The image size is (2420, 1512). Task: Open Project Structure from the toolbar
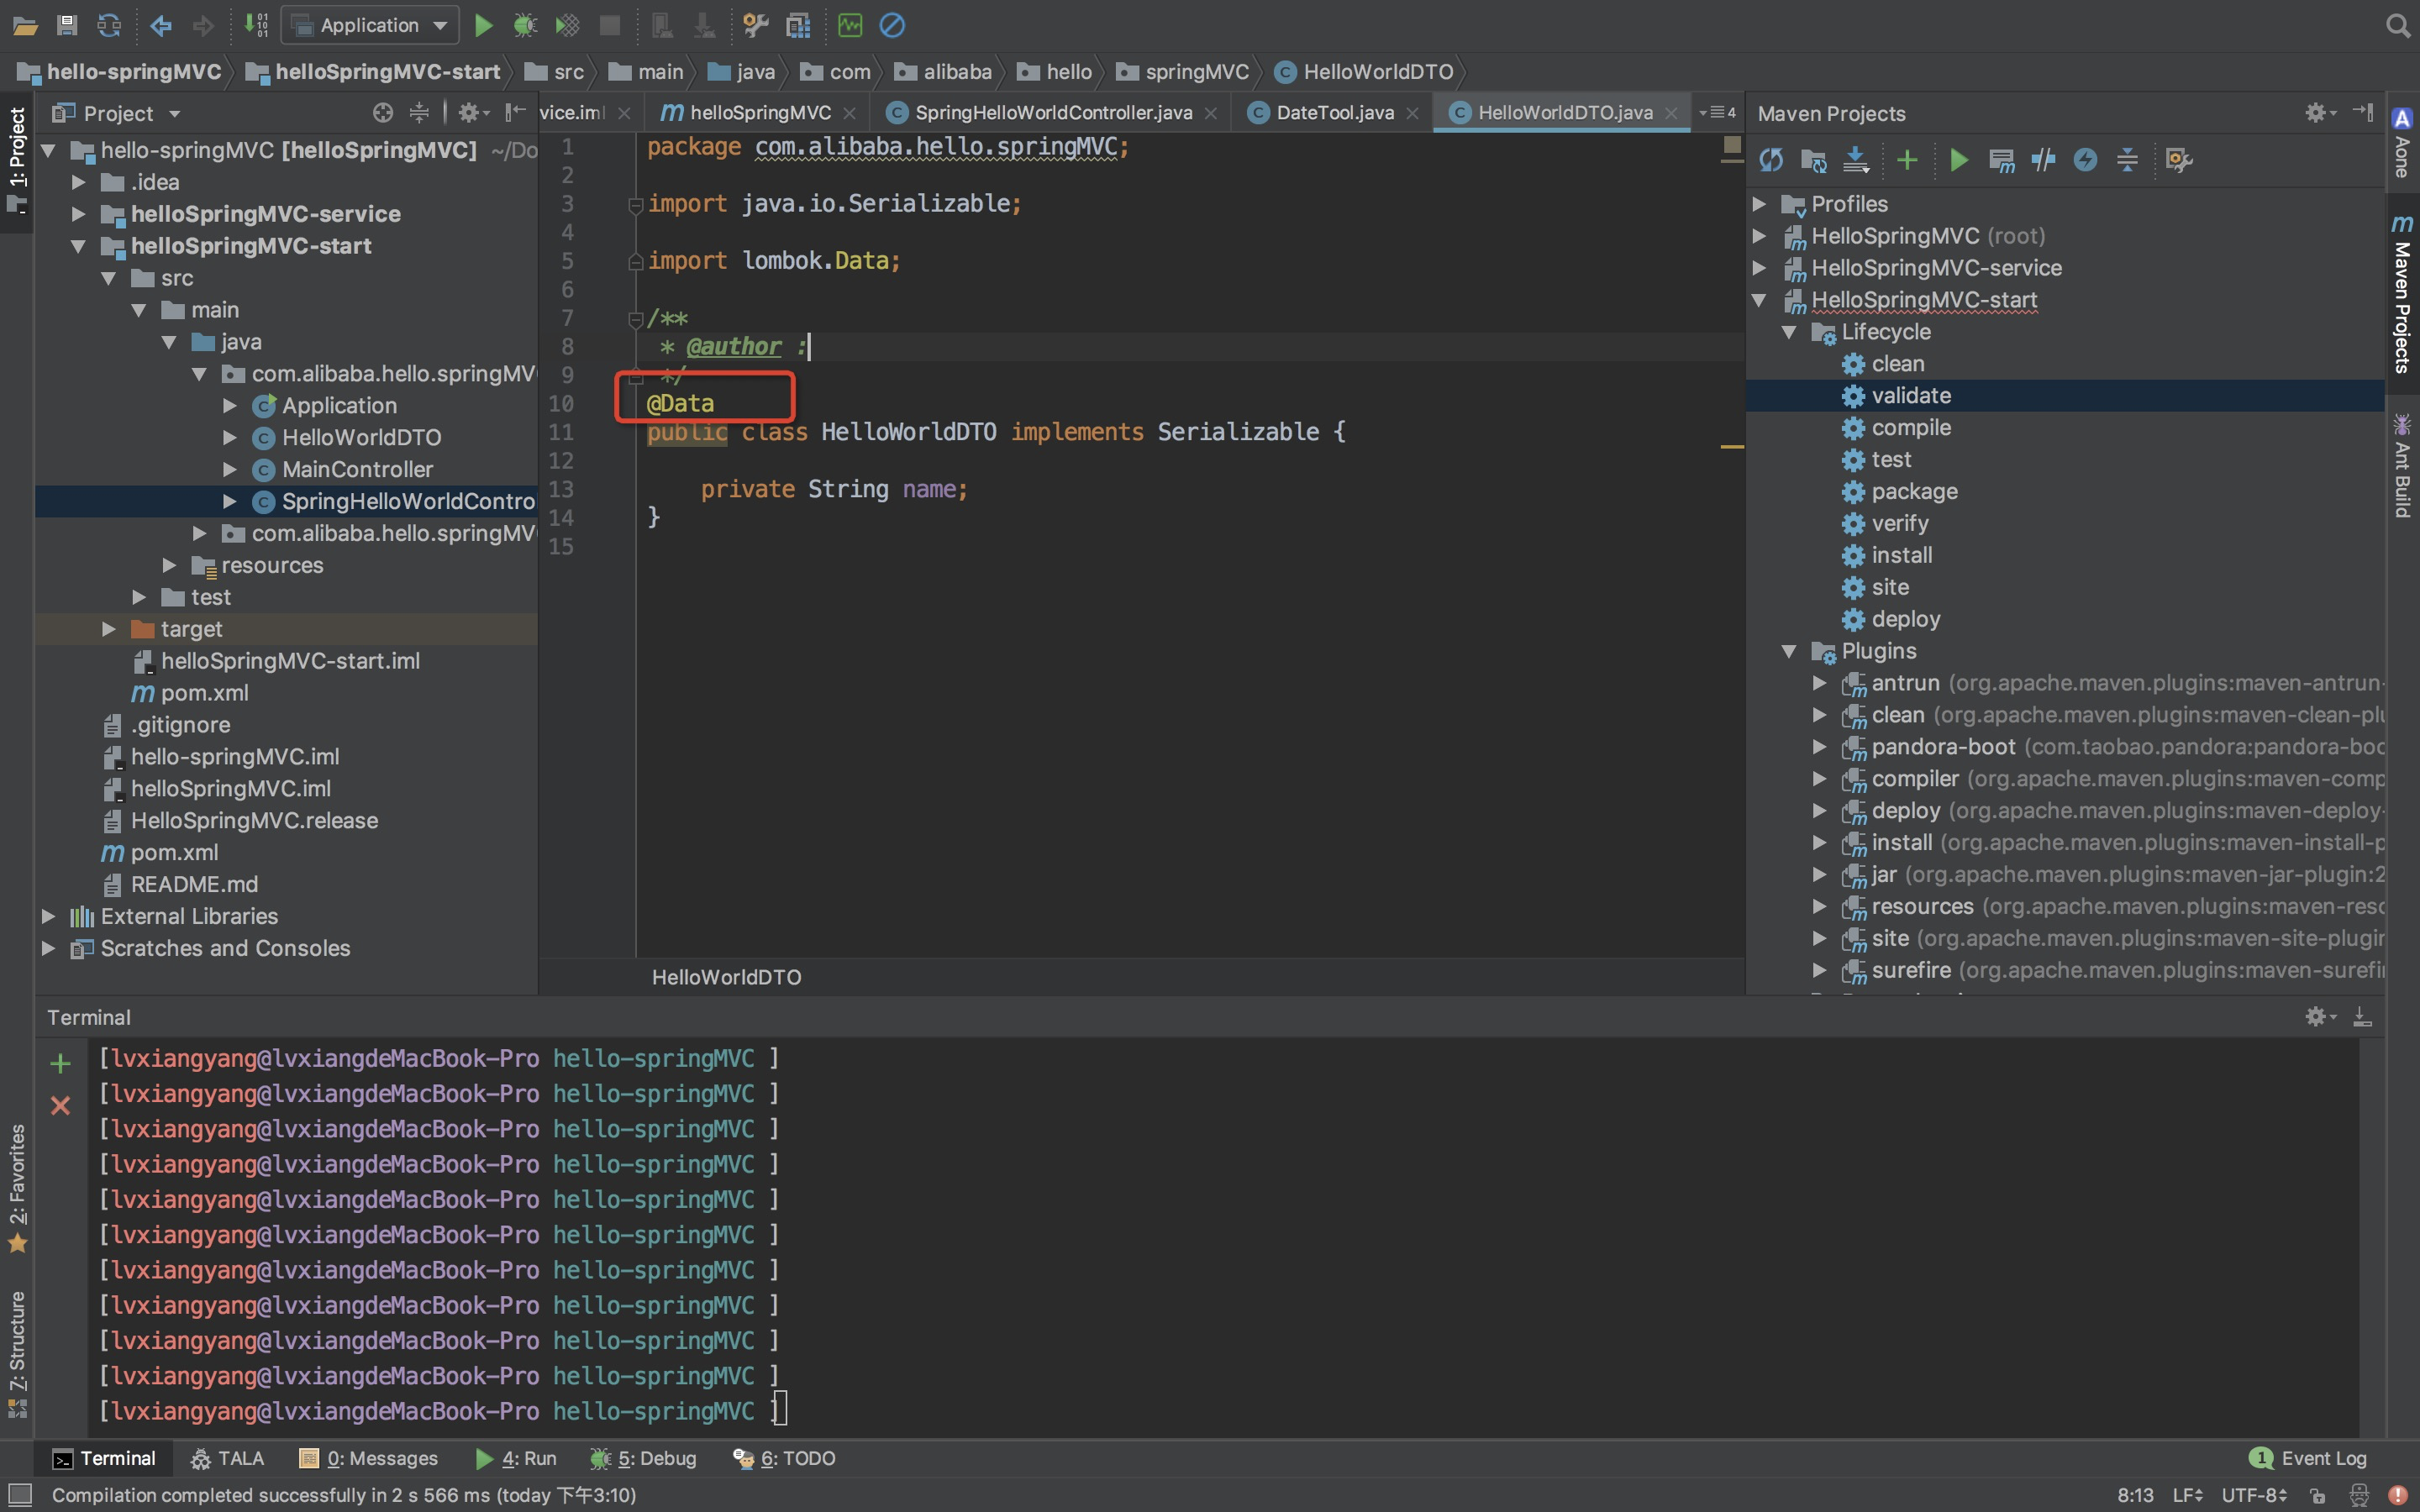(x=798, y=25)
